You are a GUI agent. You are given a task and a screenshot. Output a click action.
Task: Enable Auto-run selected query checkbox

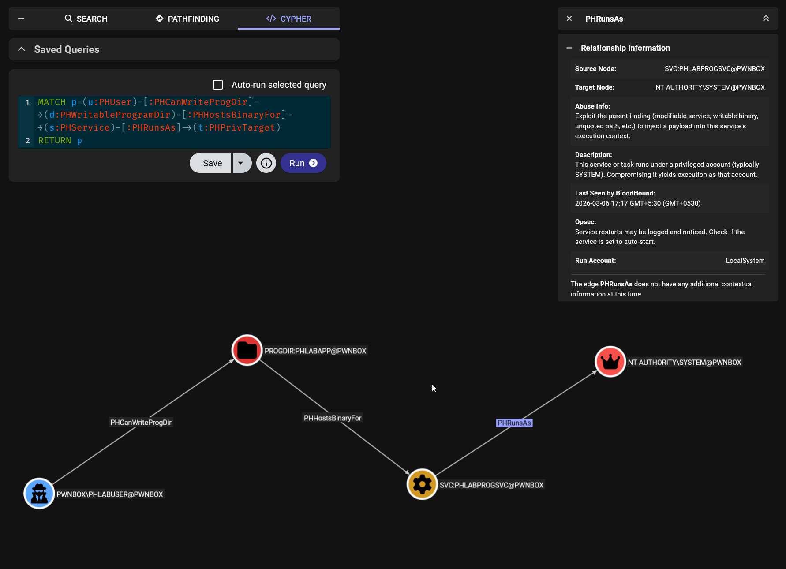pos(218,85)
